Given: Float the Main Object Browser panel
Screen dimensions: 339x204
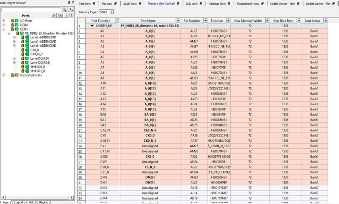Looking at the screenshot, I should (x=69, y=3).
